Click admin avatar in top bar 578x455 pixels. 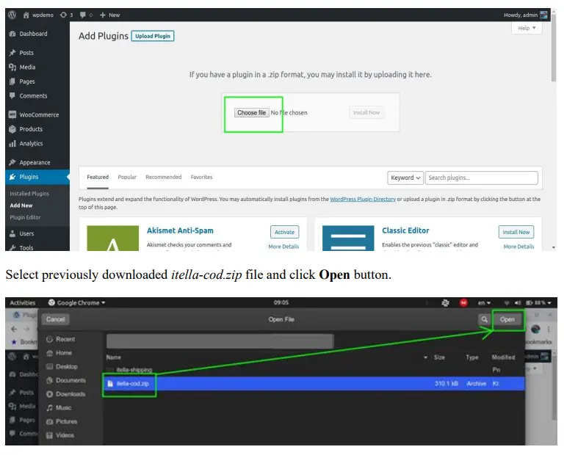(543, 15)
